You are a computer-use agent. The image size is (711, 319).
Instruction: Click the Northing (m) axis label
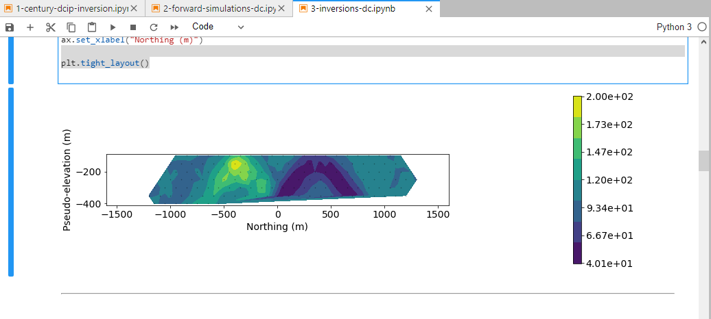click(277, 227)
